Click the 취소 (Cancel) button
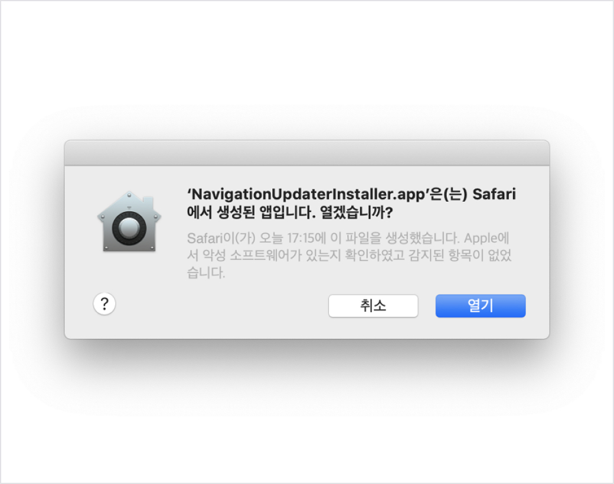 click(373, 306)
